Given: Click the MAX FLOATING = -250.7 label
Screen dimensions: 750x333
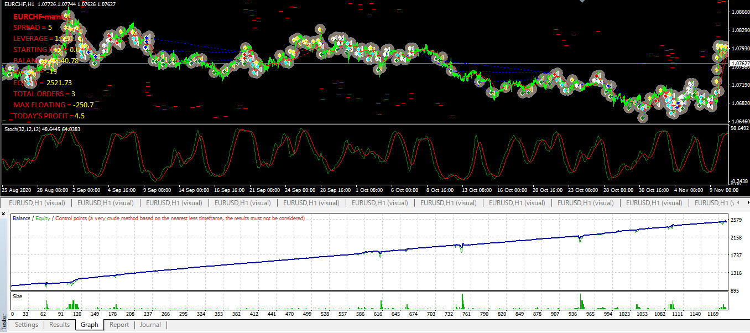Looking at the screenshot, I should pos(53,105).
